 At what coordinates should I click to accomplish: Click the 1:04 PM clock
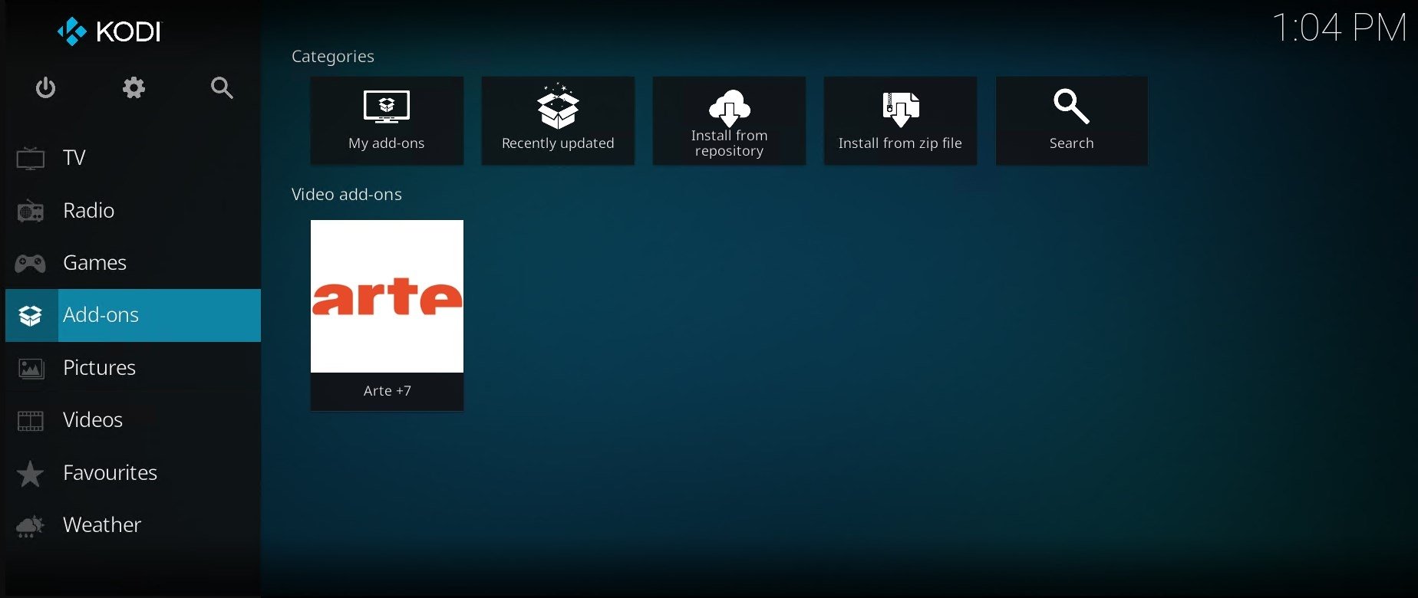pyautogui.click(x=1340, y=28)
